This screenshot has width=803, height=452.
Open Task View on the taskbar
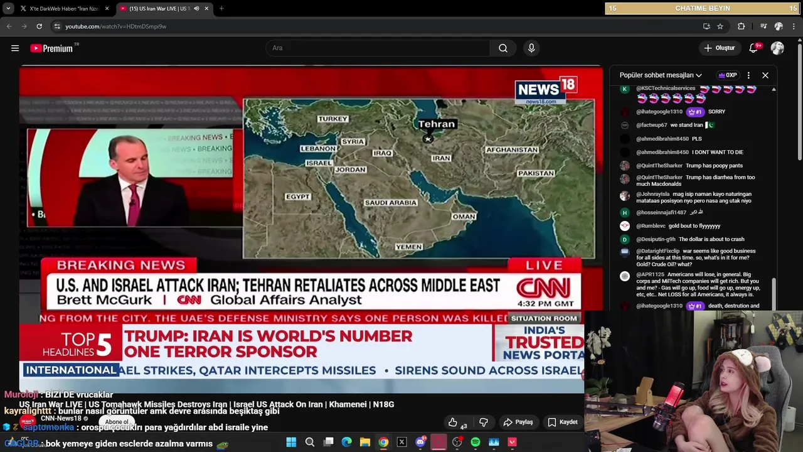click(x=328, y=443)
